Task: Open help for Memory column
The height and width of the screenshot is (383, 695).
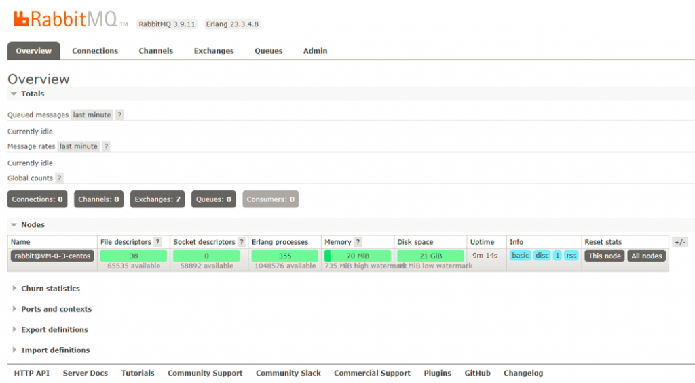Action: 358,242
